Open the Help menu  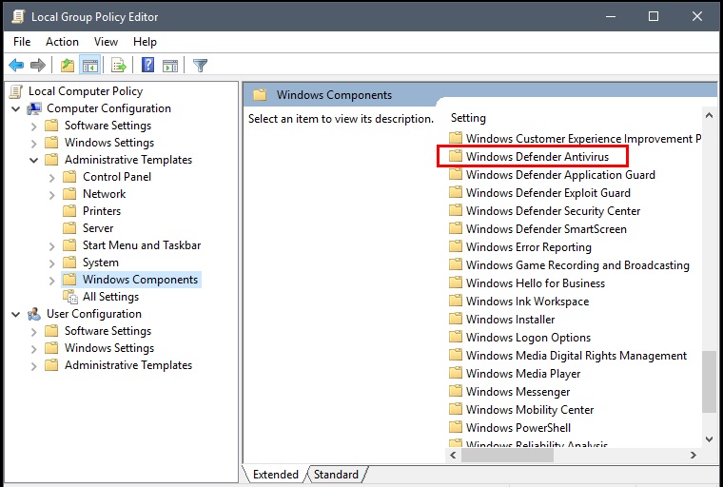[145, 42]
